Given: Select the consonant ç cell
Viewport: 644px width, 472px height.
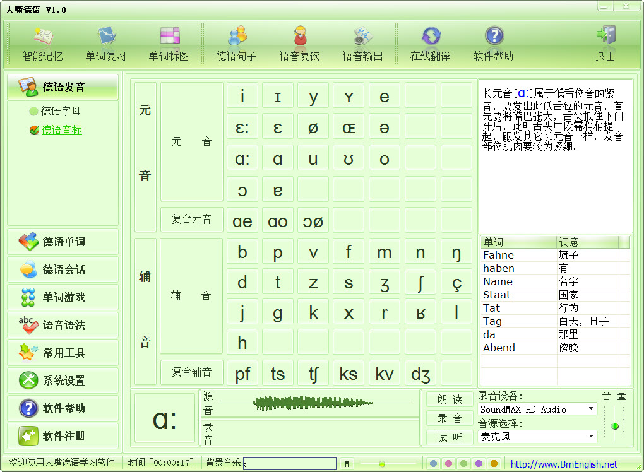Looking at the screenshot, I should (x=456, y=283).
